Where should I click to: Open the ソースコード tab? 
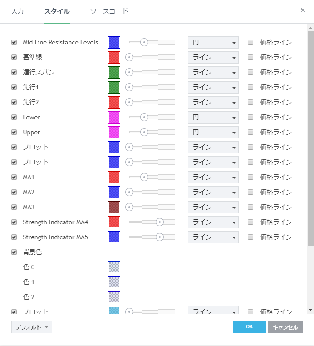click(x=109, y=11)
